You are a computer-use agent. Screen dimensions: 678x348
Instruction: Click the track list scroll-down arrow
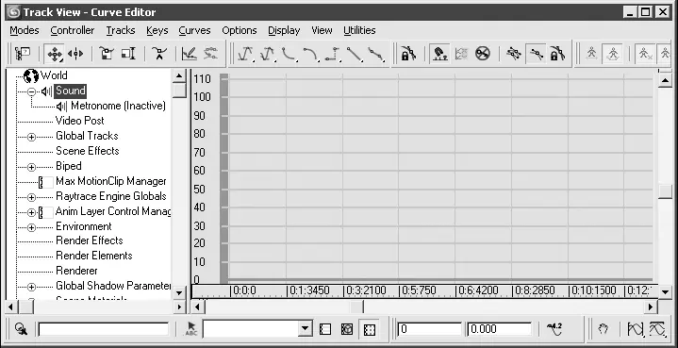pyautogui.click(x=179, y=292)
